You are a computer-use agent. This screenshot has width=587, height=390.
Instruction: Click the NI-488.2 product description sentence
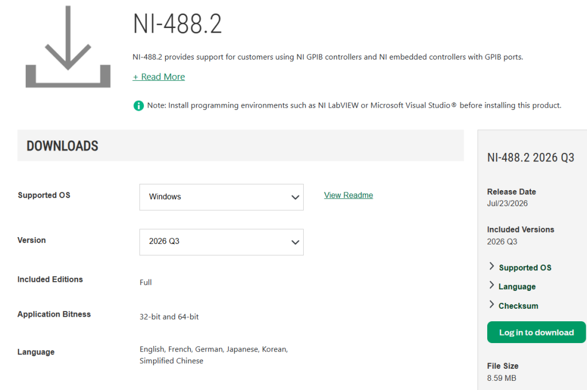[327, 57]
